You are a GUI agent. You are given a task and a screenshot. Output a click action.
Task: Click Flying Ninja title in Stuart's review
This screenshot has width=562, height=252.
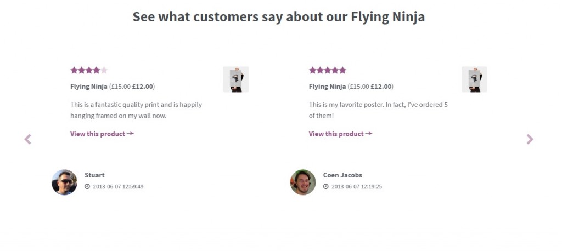(x=88, y=87)
